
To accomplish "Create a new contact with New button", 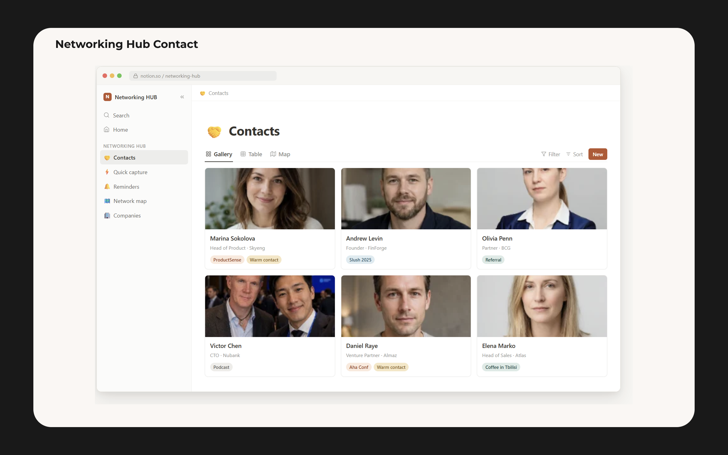I will [x=598, y=154].
